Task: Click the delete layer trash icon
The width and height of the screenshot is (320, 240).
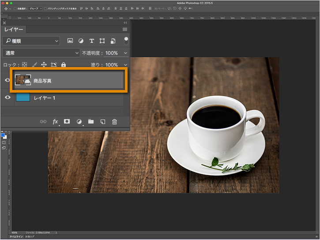Action: [x=114, y=122]
